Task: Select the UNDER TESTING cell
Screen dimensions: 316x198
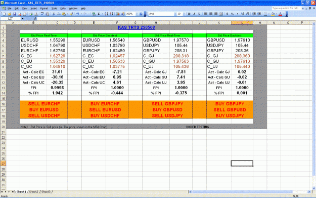Action: pyautogui.click(x=198, y=127)
